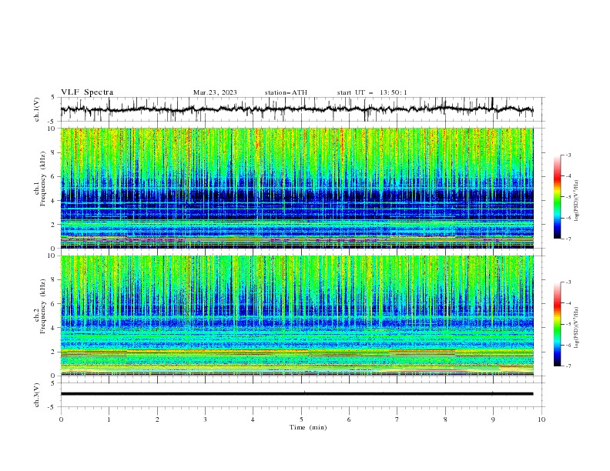Viewport: 610px width, 471px height.
Task: Click the "ch.3(V)" axis label
Action: point(37,395)
